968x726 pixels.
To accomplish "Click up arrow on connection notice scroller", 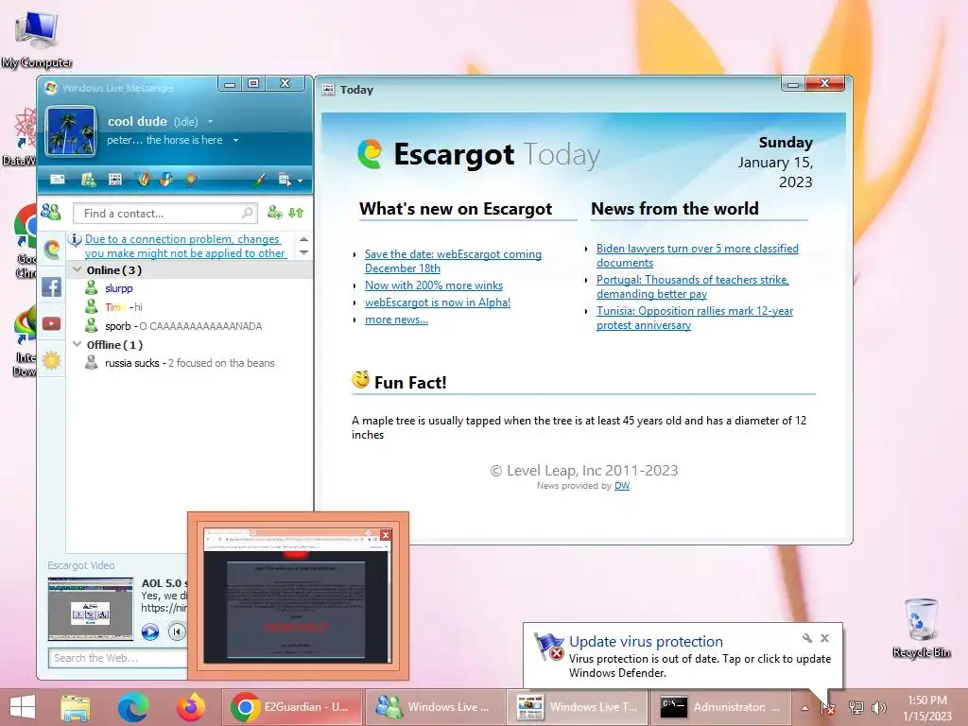I will (303, 239).
